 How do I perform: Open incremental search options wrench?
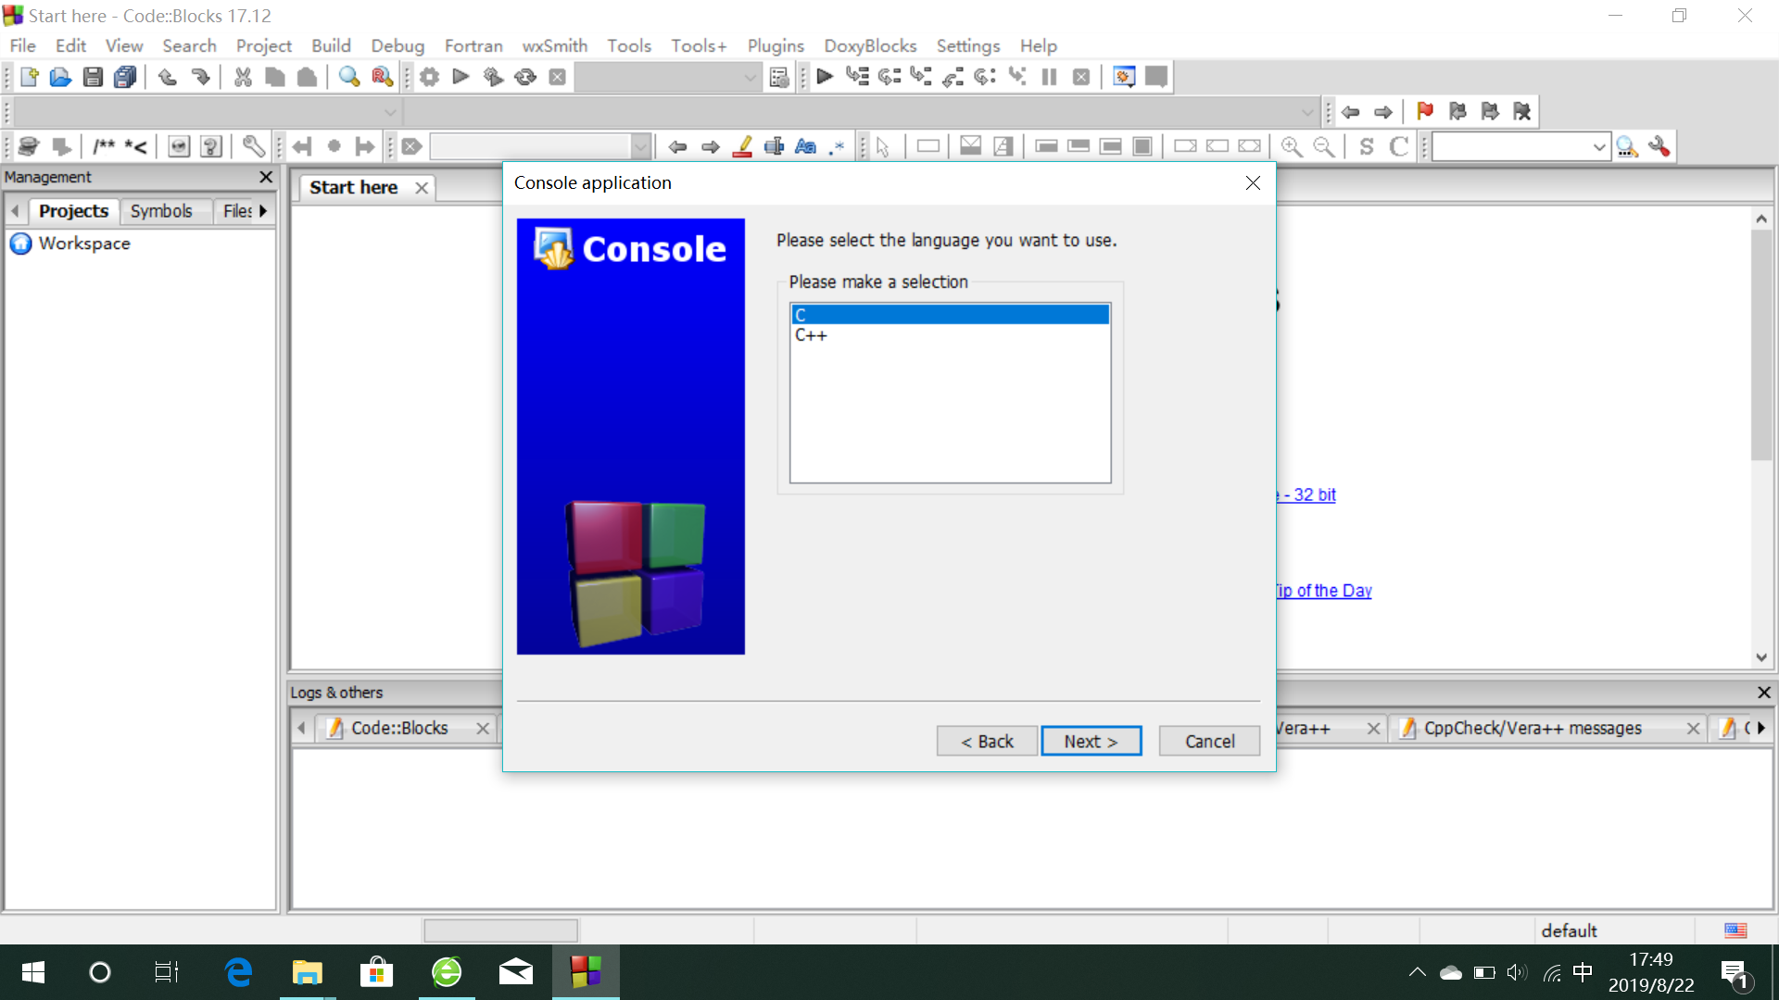1659,145
